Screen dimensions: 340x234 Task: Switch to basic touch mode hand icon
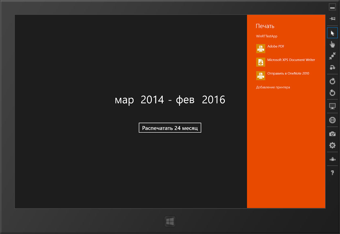pyautogui.click(x=332, y=44)
